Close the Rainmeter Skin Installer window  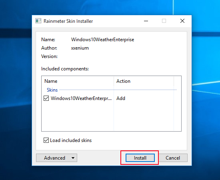[x=182, y=21]
